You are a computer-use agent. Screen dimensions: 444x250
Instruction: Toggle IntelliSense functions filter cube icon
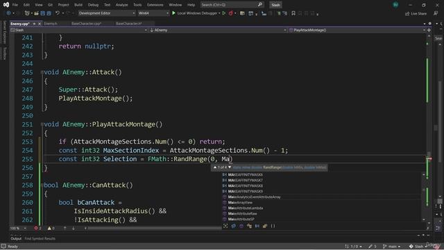(241, 226)
